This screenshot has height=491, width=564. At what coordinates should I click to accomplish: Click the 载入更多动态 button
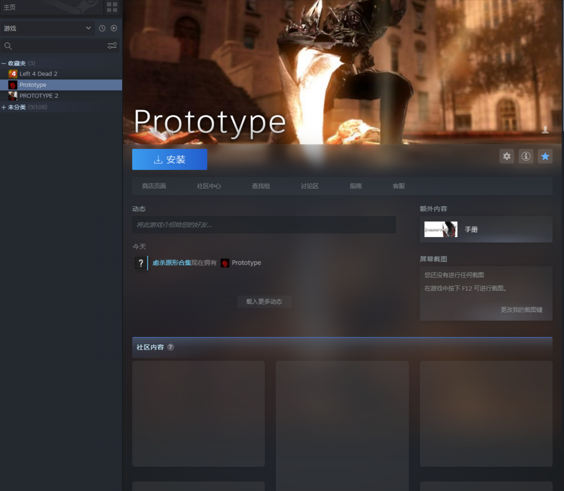coord(264,302)
